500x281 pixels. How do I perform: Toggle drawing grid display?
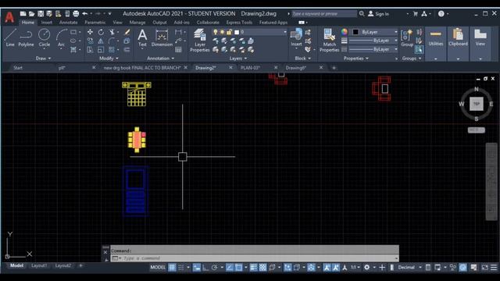pyautogui.click(x=172, y=267)
